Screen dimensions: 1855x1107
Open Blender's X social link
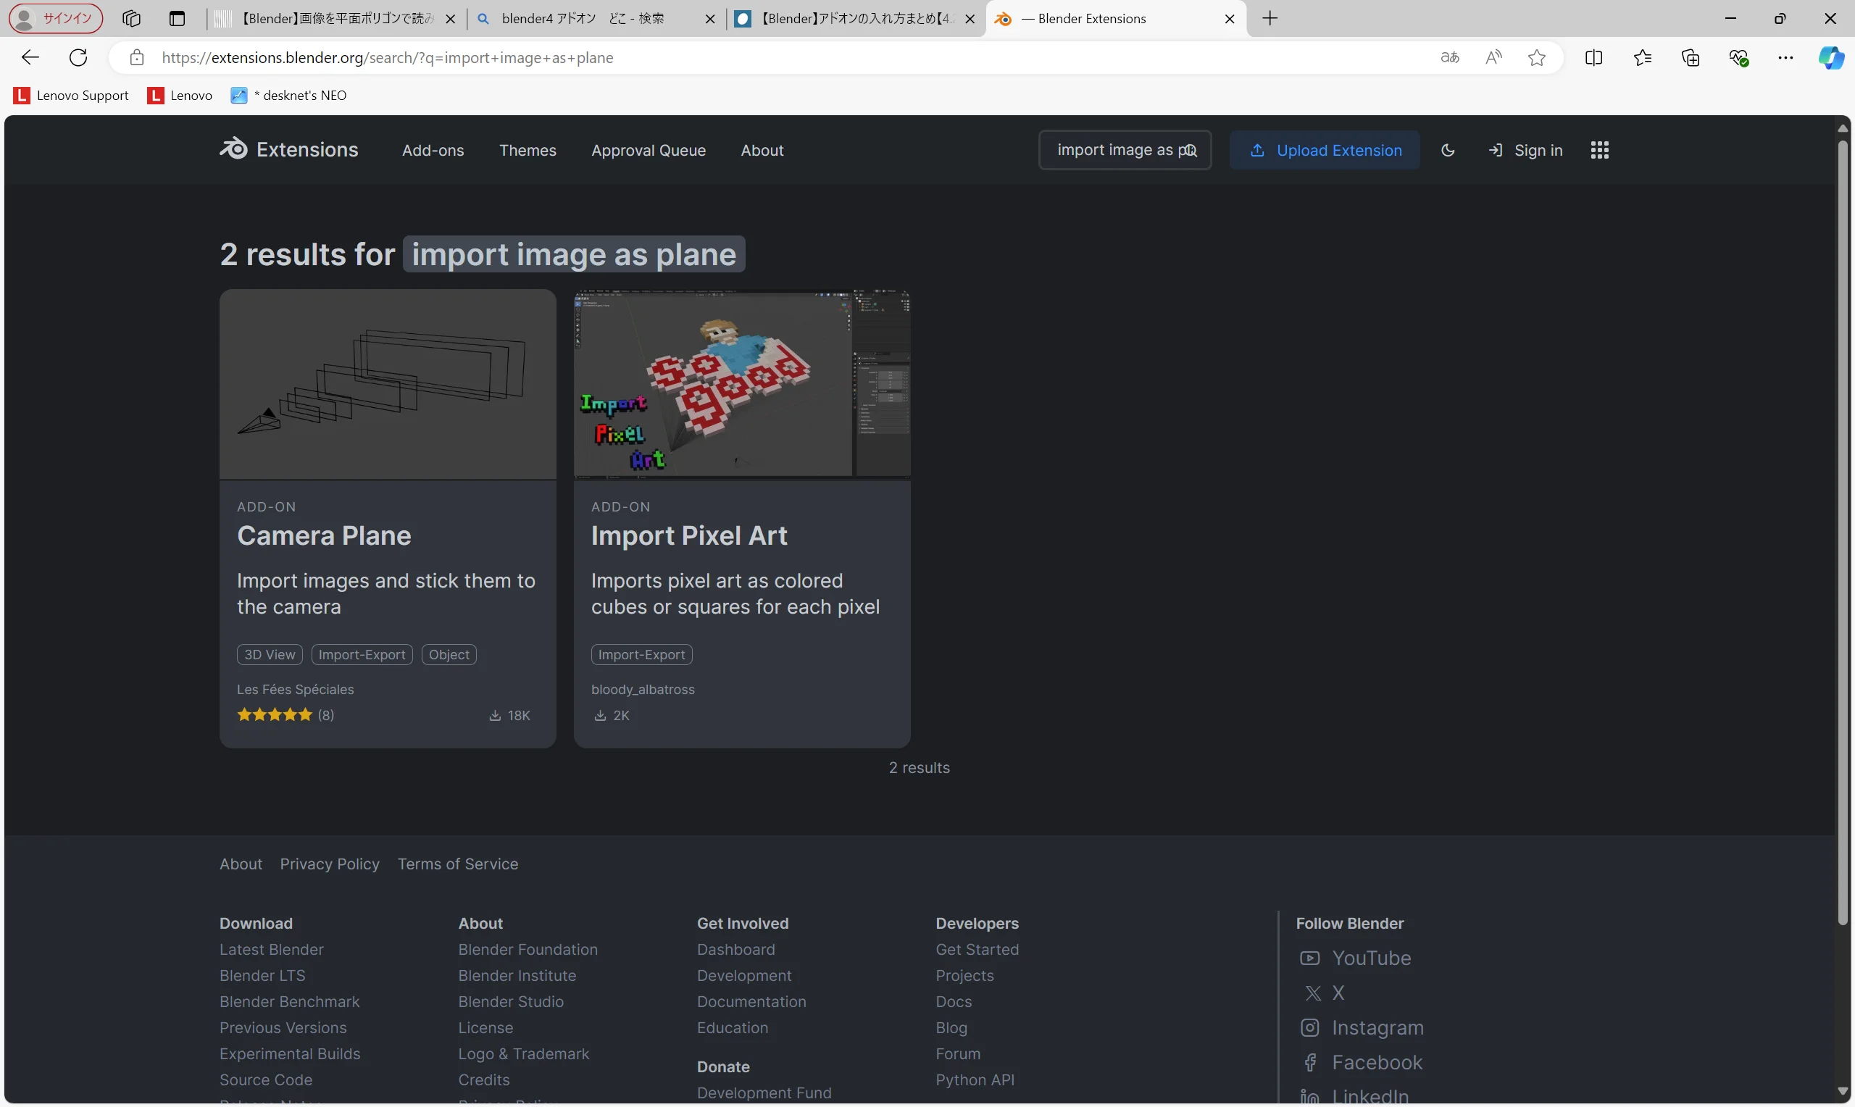[x=1323, y=993]
